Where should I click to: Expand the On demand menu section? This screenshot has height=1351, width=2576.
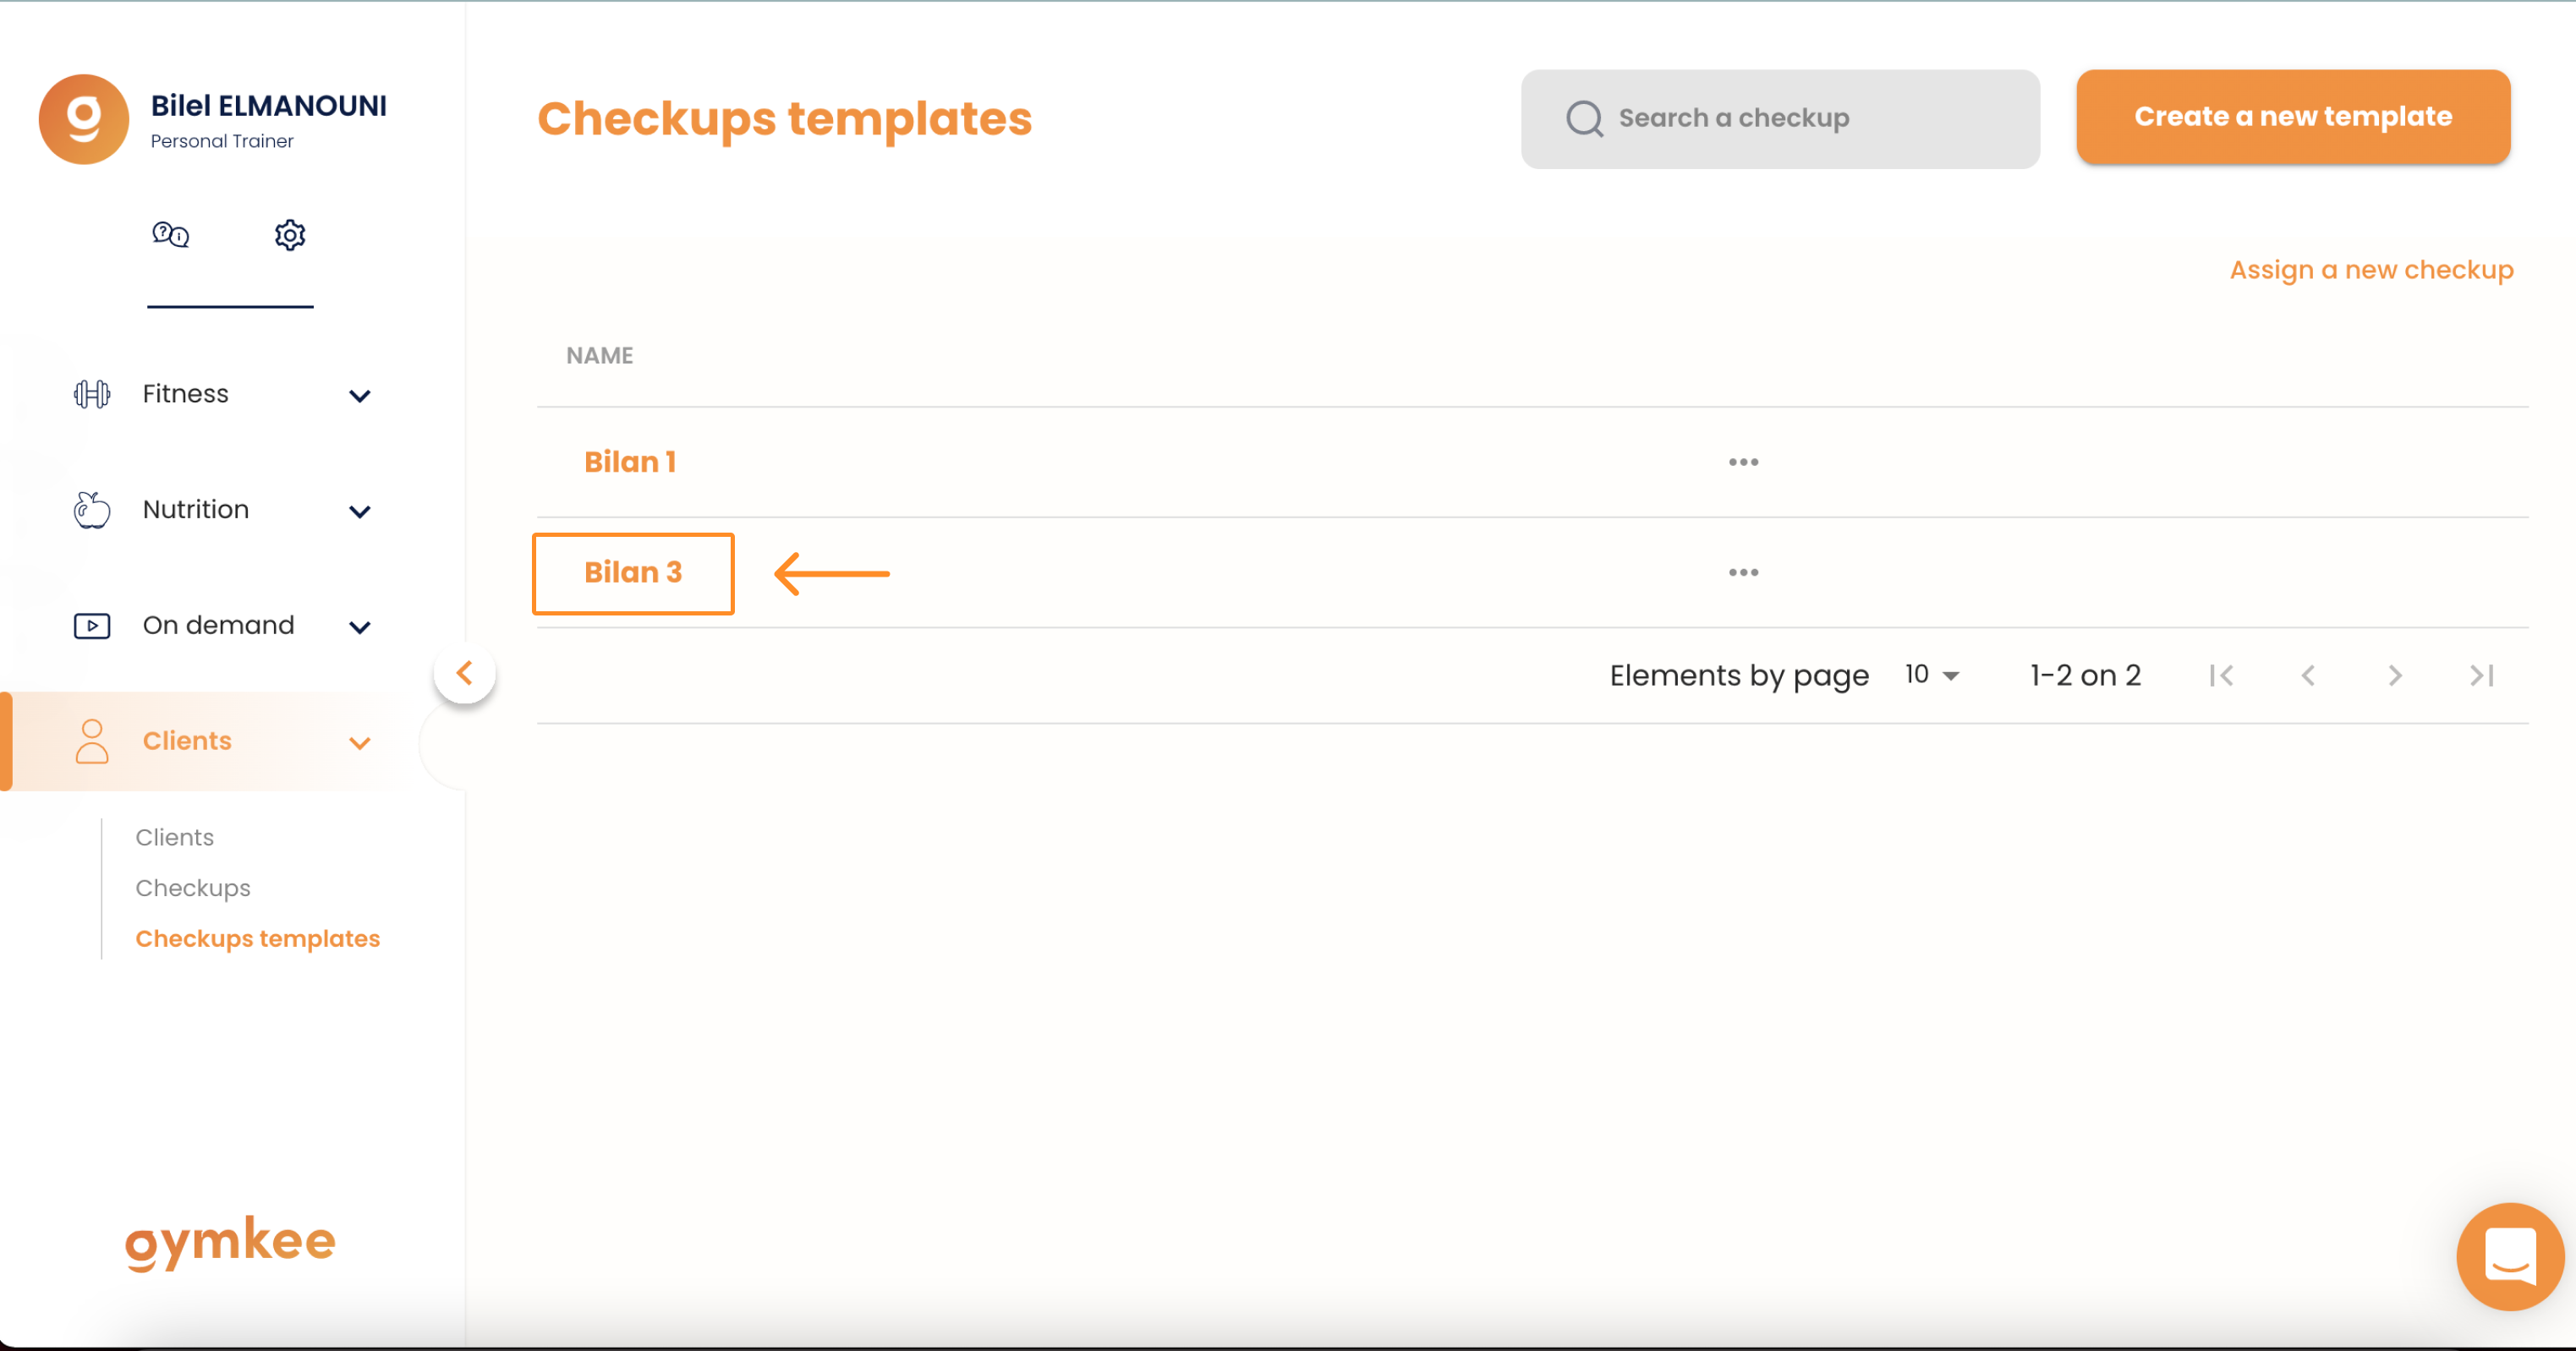coord(222,626)
